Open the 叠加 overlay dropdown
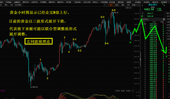 (x=117, y=5)
